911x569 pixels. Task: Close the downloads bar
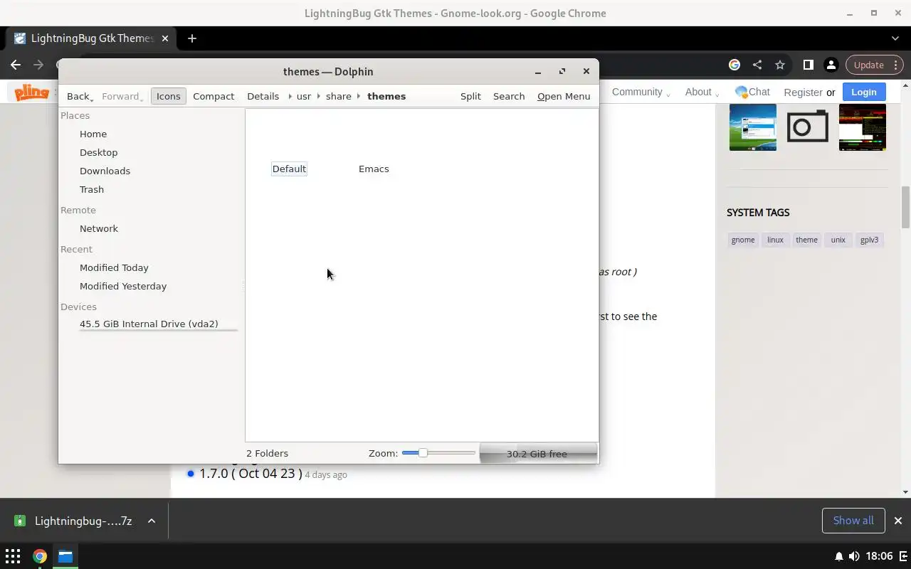(x=897, y=521)
